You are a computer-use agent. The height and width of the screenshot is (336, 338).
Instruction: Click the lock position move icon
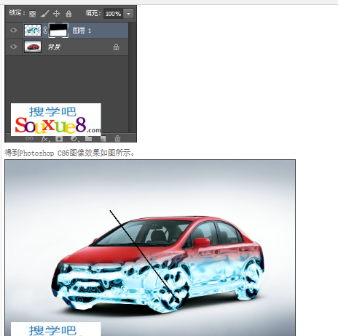click(56, 14)
